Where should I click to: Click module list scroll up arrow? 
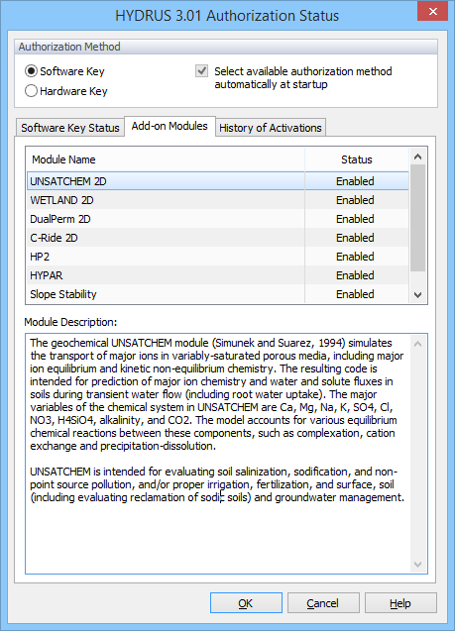tap(418, 157)
